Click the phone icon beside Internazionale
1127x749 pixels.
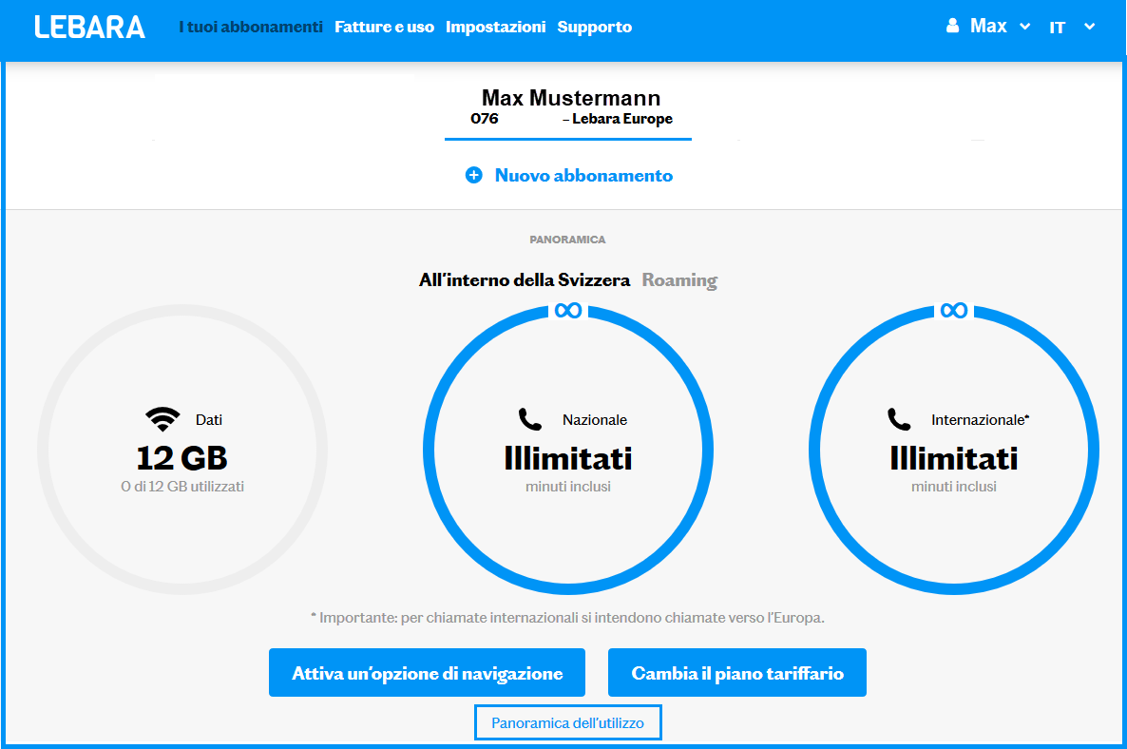pos(898,419)
